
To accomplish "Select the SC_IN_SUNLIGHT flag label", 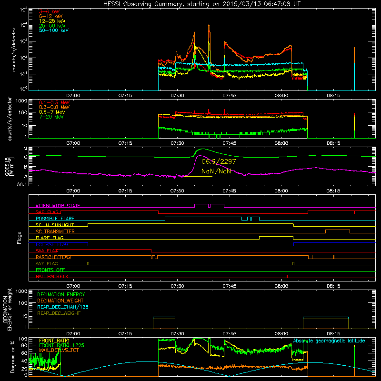I will [55, 225].
